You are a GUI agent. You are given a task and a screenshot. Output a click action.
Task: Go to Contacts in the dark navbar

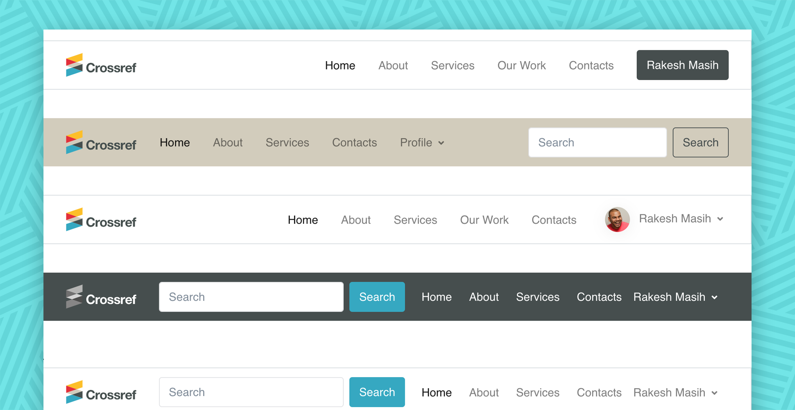pyautogui.click(x=599, y=297)
